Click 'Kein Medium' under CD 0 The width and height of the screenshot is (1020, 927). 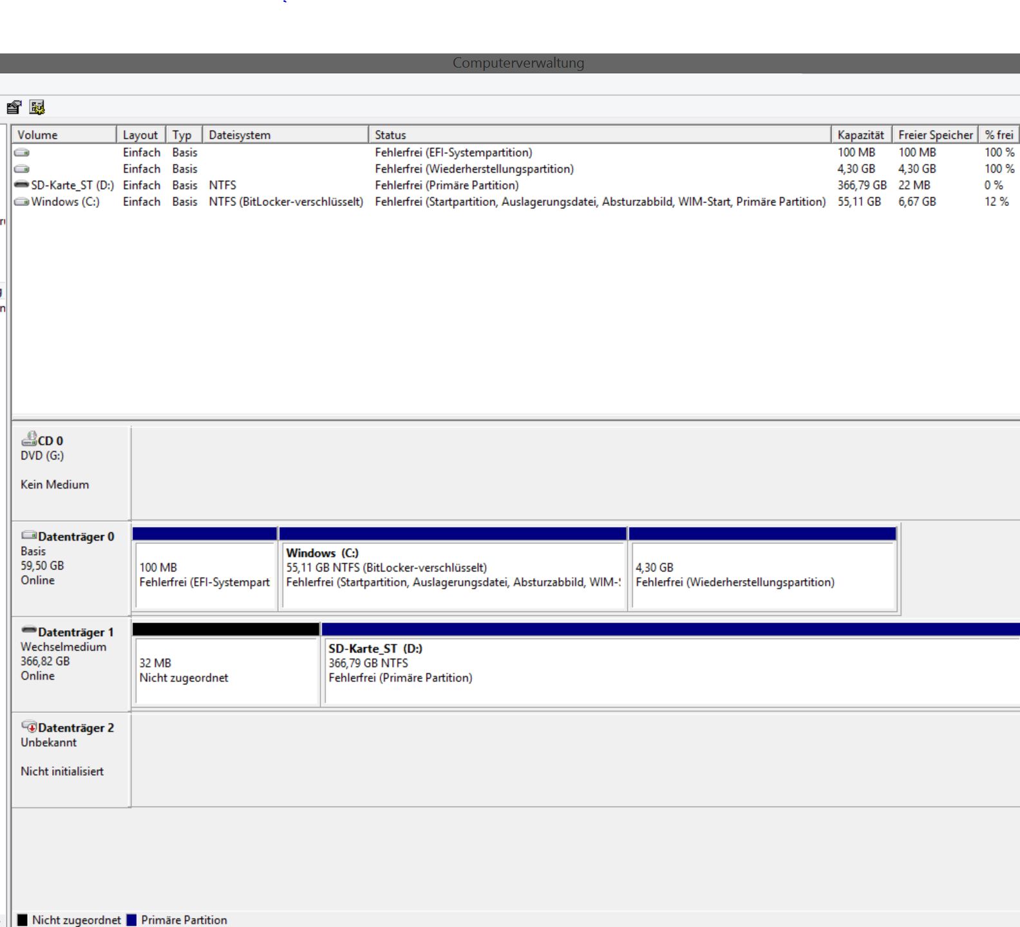[x=55, y=485]
